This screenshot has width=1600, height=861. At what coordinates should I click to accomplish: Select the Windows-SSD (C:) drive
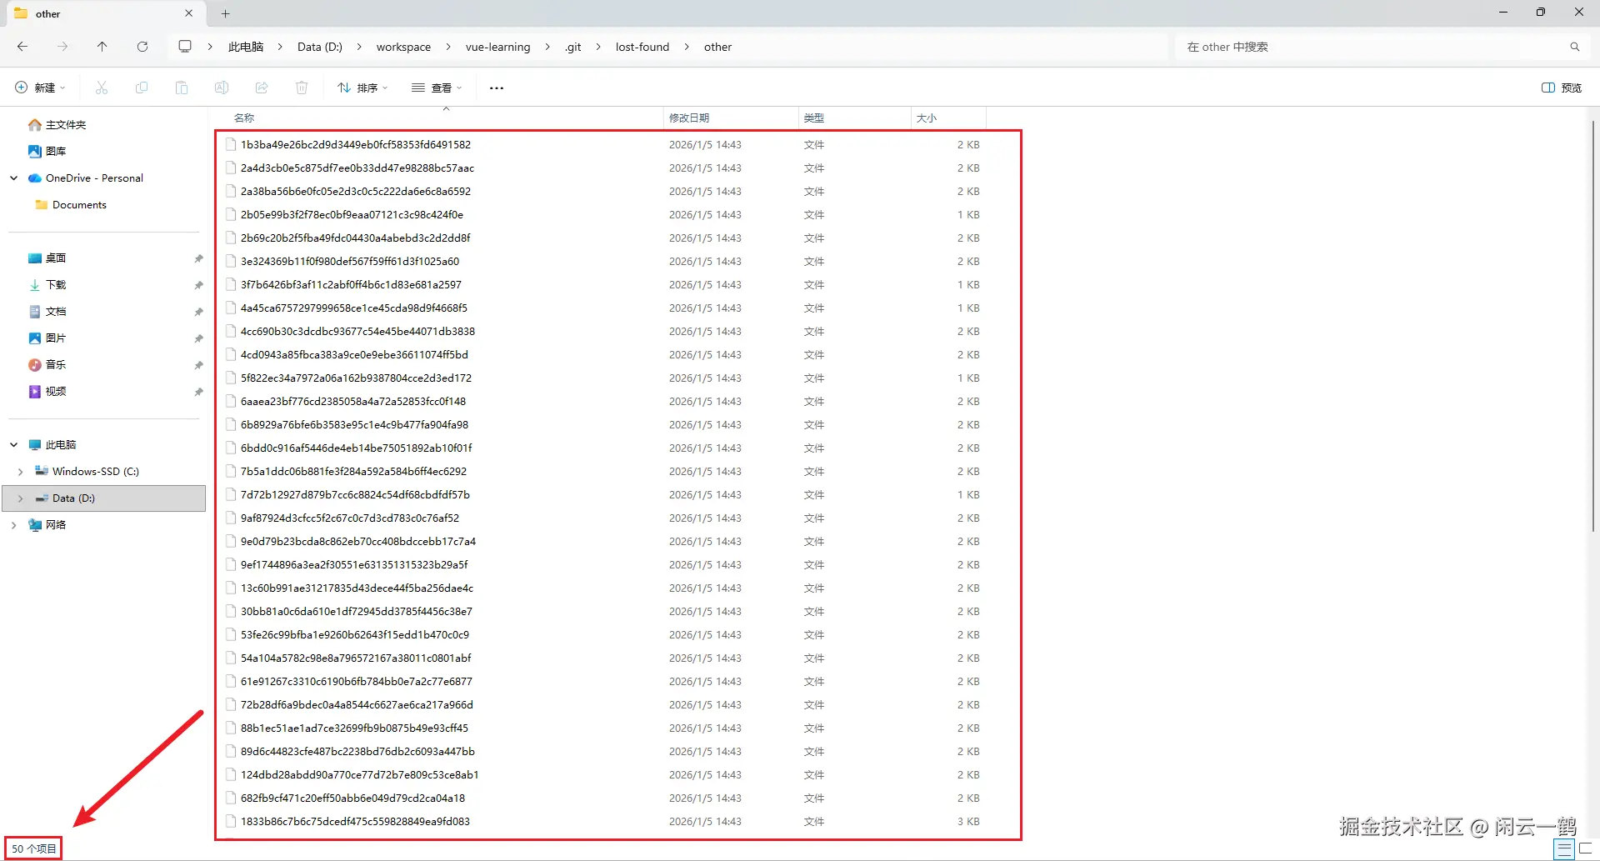coord(95,472)
